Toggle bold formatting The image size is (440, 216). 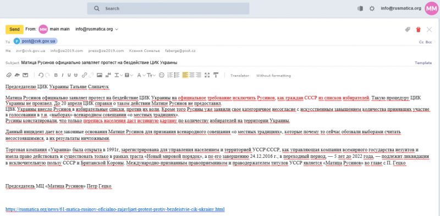56,75
